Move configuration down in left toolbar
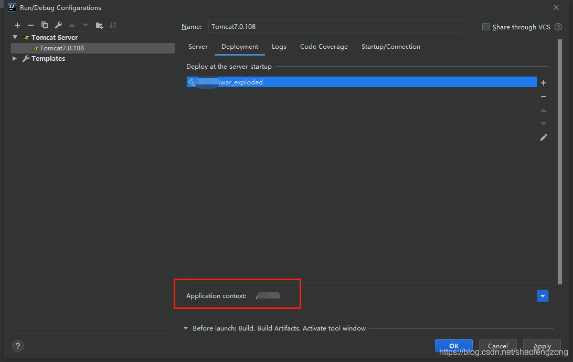The width and height of the screenshot is (573, 362). click(86, 25)
